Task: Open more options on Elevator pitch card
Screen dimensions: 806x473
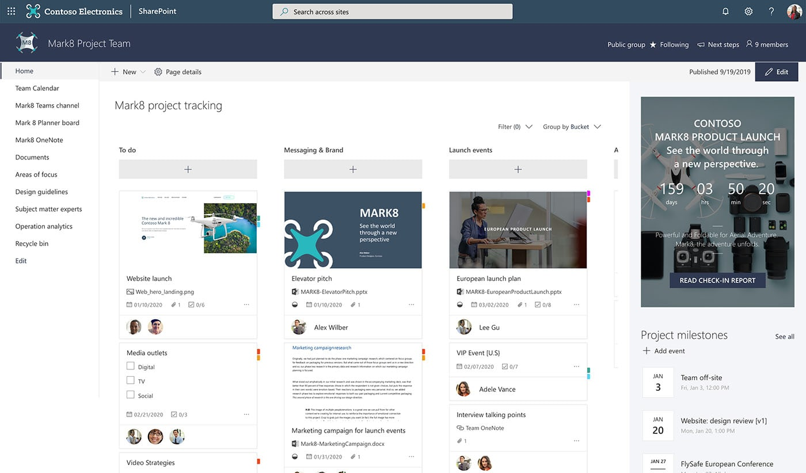Action: coord(412,304)
